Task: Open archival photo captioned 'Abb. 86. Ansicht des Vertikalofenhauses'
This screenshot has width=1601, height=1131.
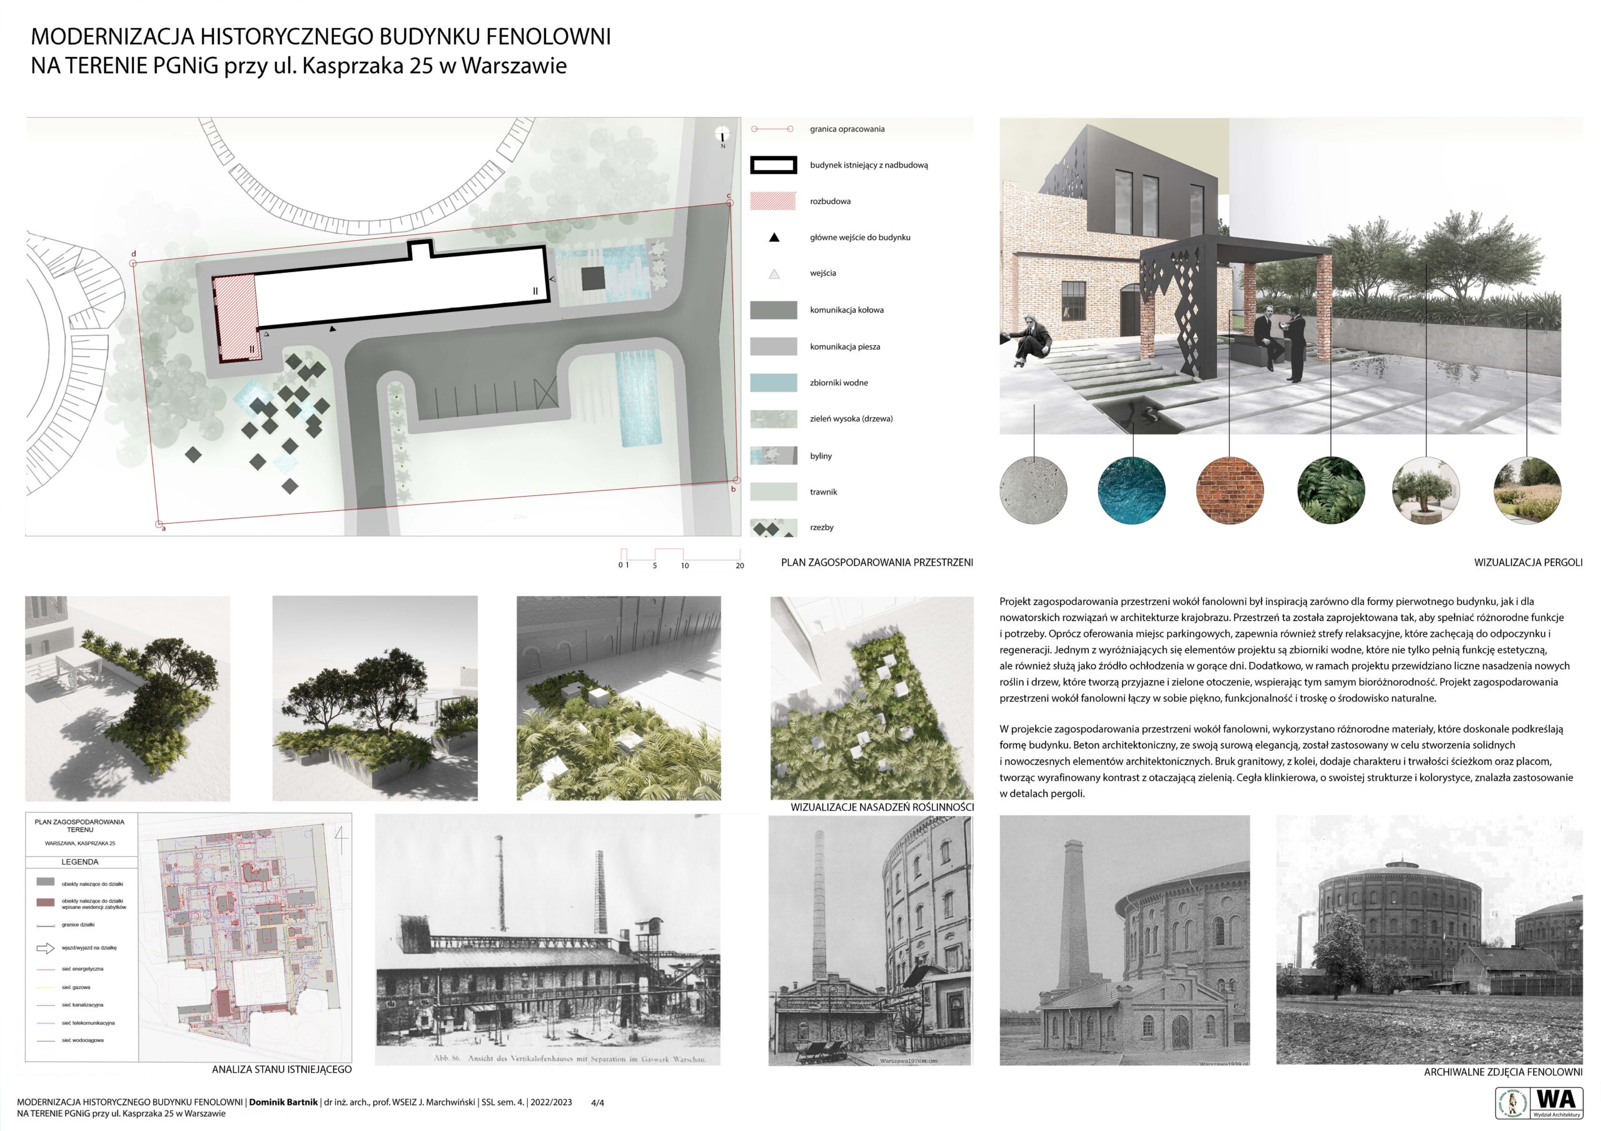Action: (547, 940)
